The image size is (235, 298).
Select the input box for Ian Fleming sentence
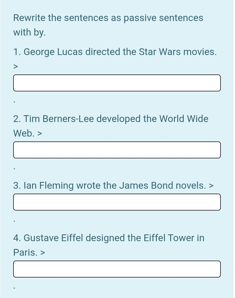pos(117,202)
